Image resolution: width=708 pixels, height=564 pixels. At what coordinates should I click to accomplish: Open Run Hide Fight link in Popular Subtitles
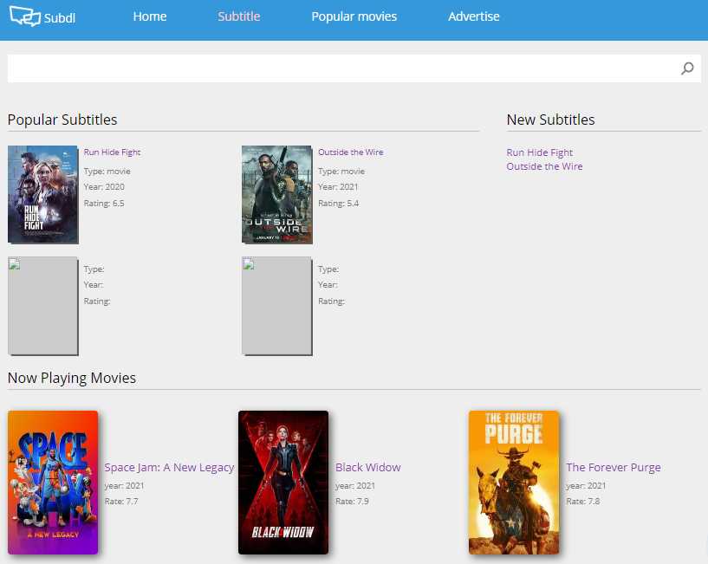point(112,152)
